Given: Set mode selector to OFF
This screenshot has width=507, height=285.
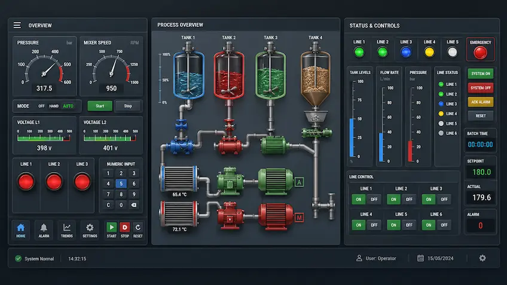Looking at the screenshot, I should [41, 106].
